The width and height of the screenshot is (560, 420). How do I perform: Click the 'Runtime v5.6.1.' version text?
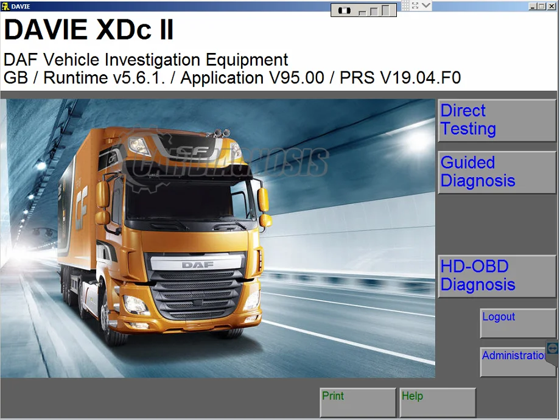[104, 78]
